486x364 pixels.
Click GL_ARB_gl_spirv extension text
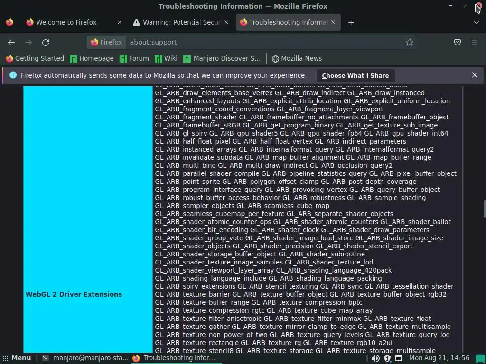click(x=181, y=133)
